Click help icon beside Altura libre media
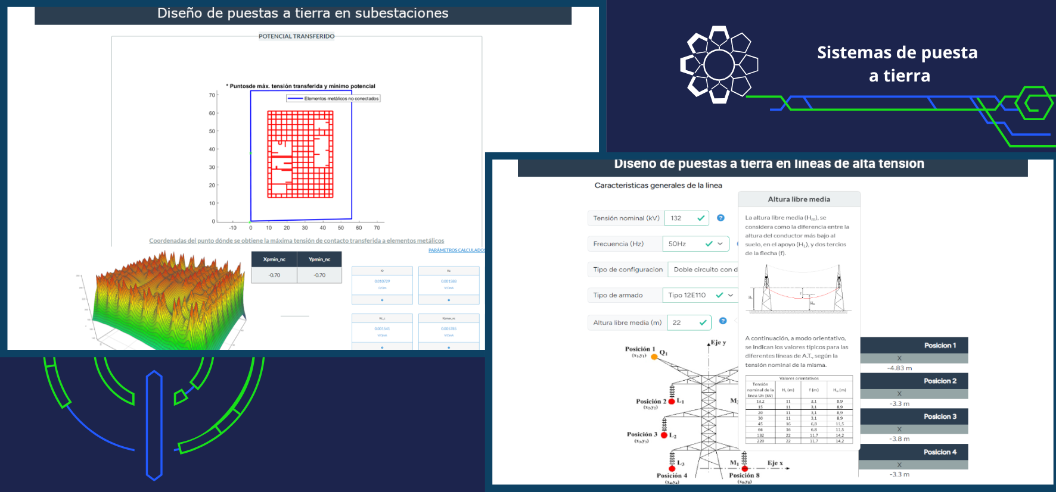 coord(723,321)
